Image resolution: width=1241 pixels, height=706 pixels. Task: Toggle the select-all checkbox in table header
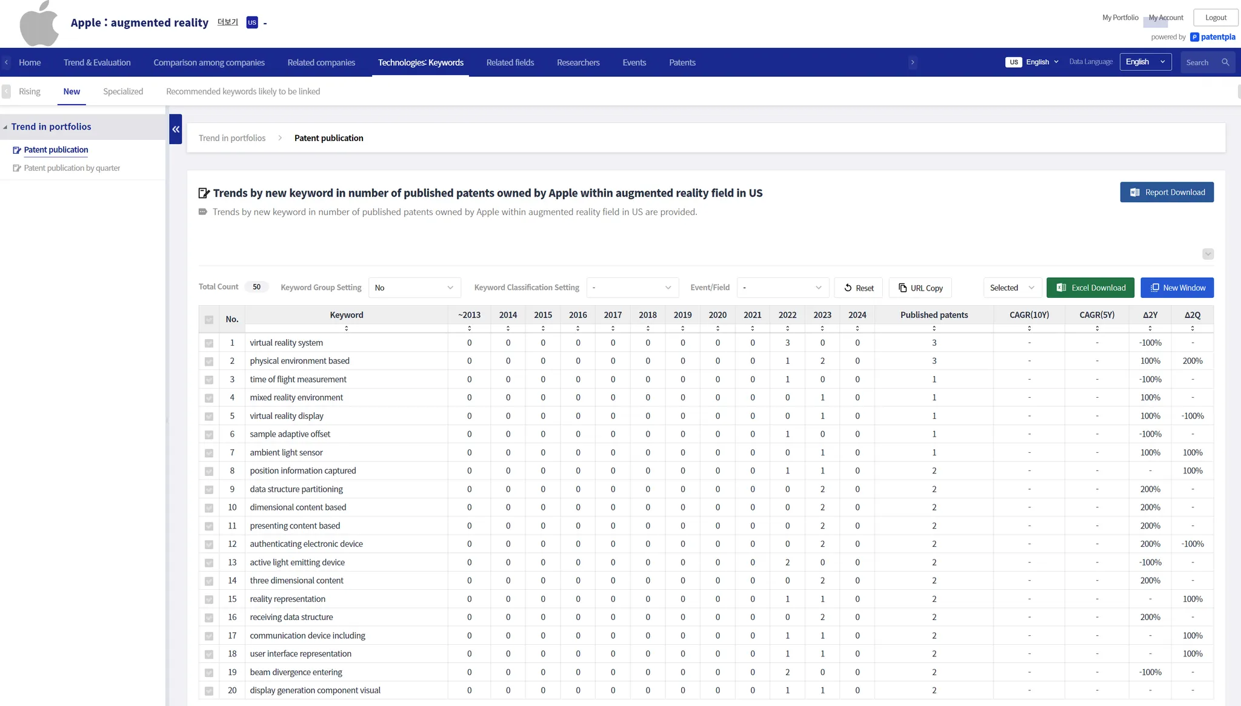(209, 319)
